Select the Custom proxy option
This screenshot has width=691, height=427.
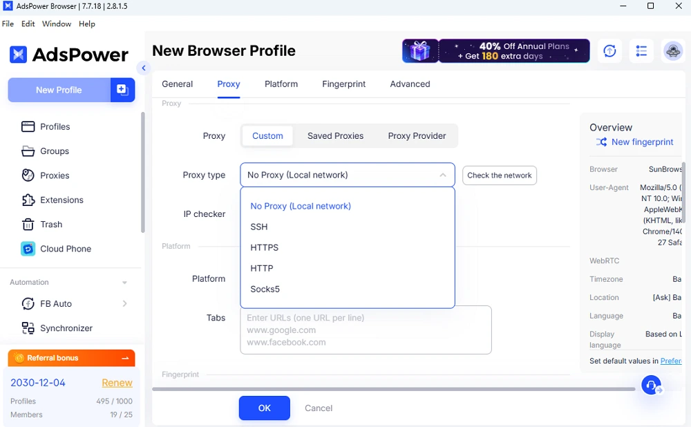coord(267,136)
